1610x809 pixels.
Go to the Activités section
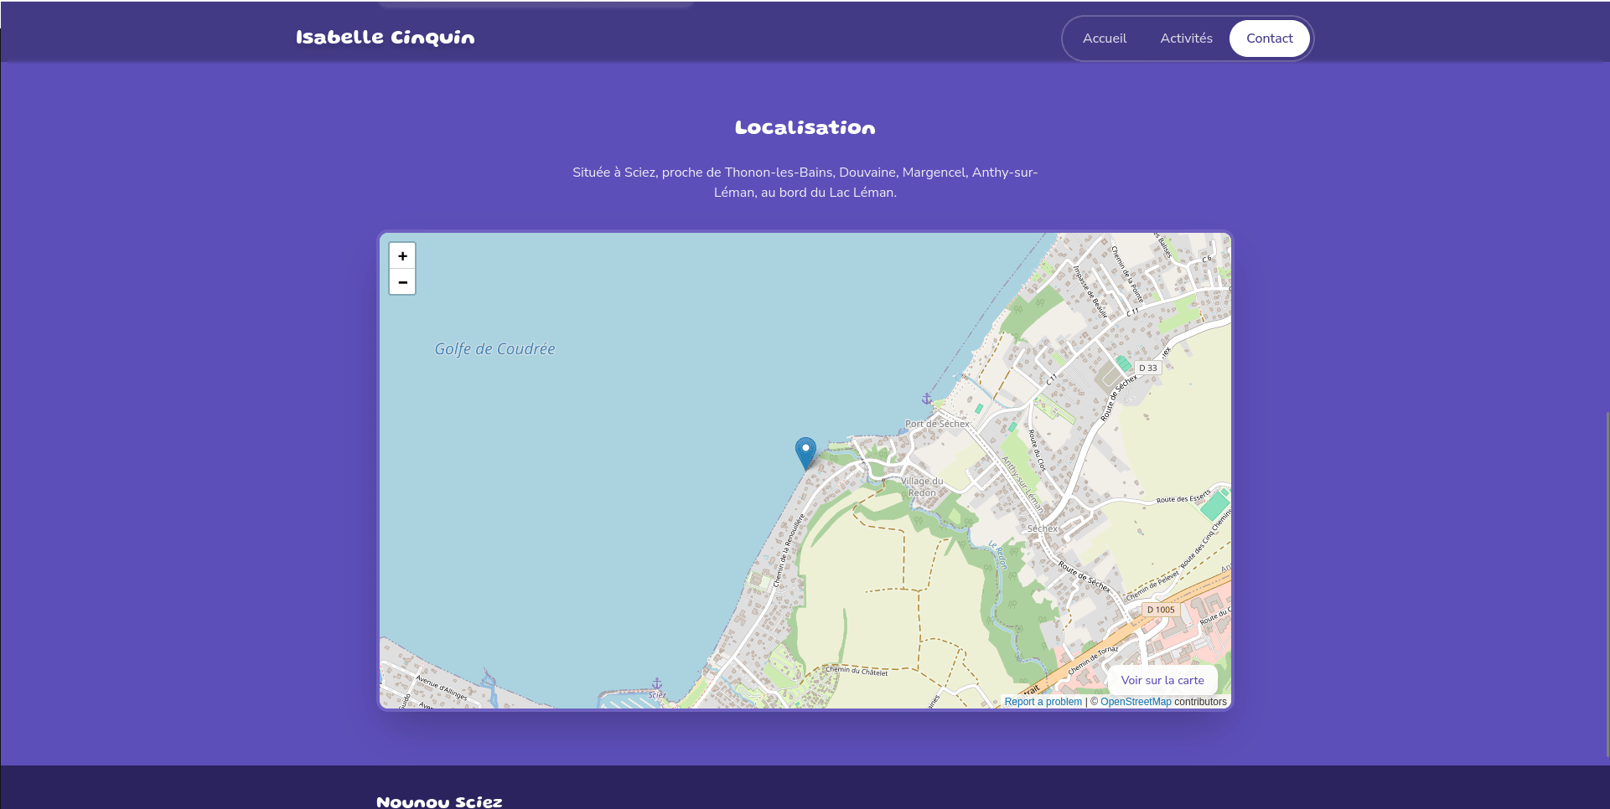(x=1186, y=39)
